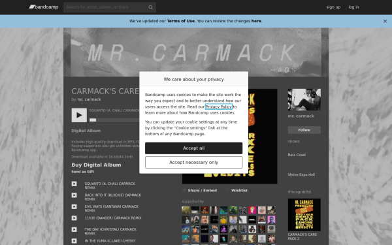Click the first supporter avatar in top row
Image resolution: width=392 pixels, height=245 pixels.
tap(186, 210)
